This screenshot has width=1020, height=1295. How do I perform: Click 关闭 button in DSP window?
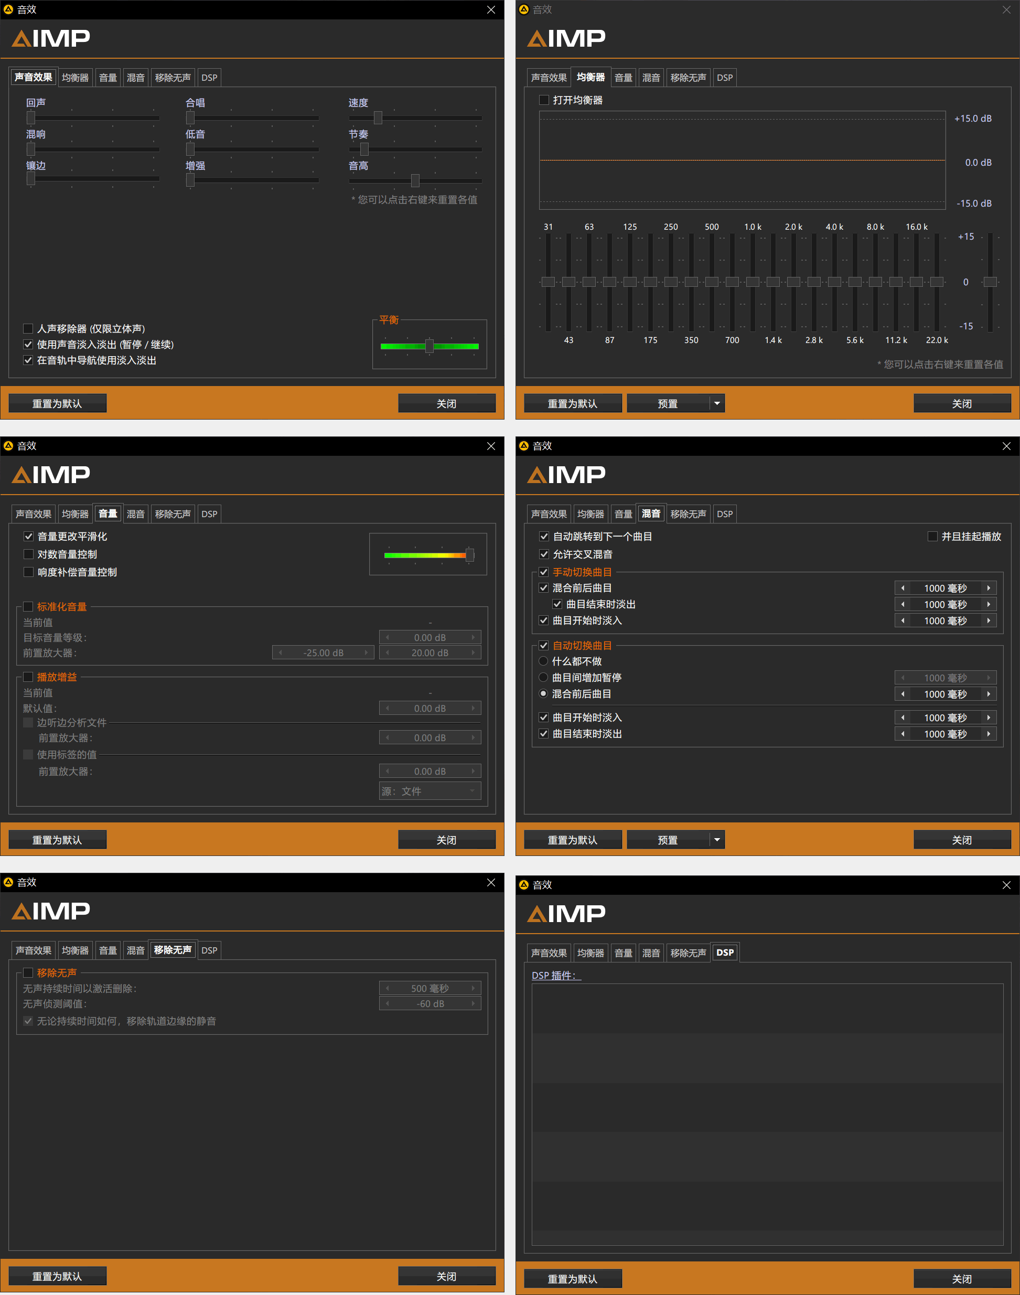pos(961,1279)
